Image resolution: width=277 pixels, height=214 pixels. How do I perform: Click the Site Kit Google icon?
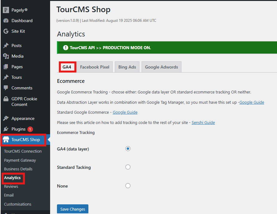click(6, 31)
